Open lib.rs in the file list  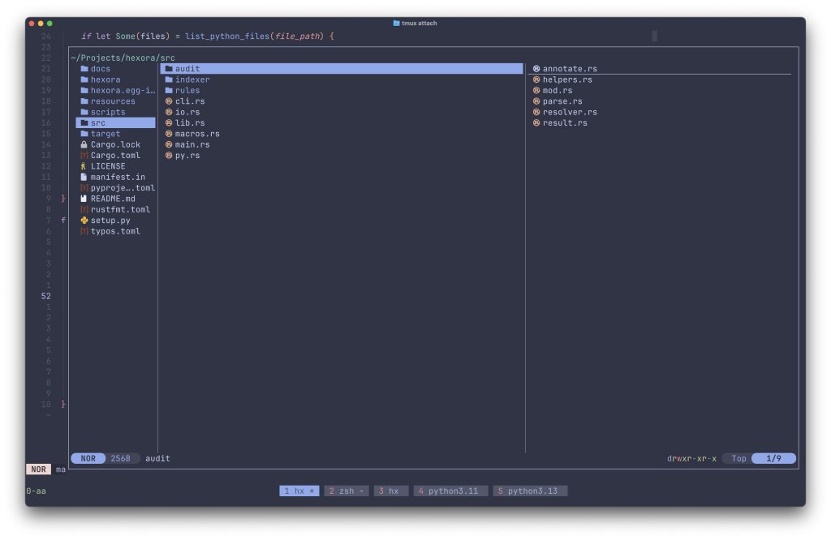click(189, 123)
